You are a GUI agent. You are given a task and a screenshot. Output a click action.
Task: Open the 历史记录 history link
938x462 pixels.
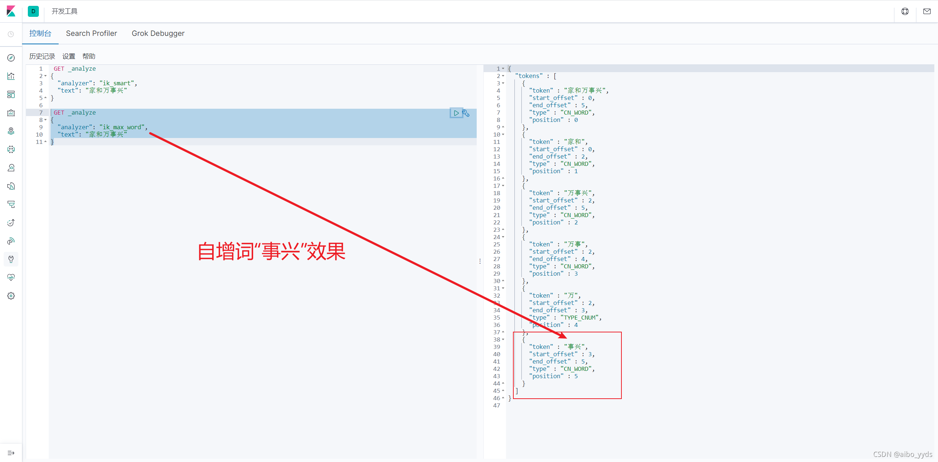(42, 56)
